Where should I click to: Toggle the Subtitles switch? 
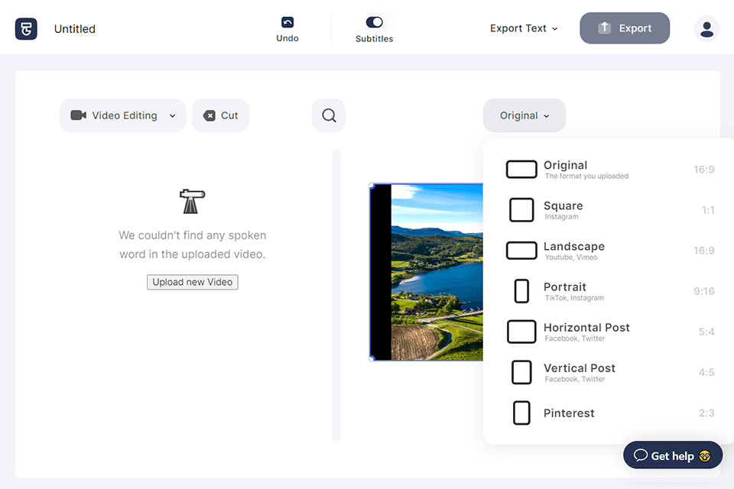[375, 22]
